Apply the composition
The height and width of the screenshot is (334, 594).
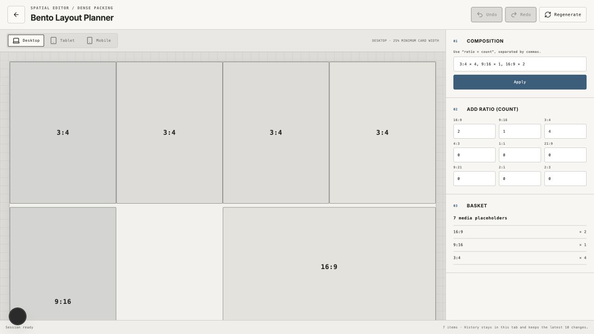coord(520,82)
